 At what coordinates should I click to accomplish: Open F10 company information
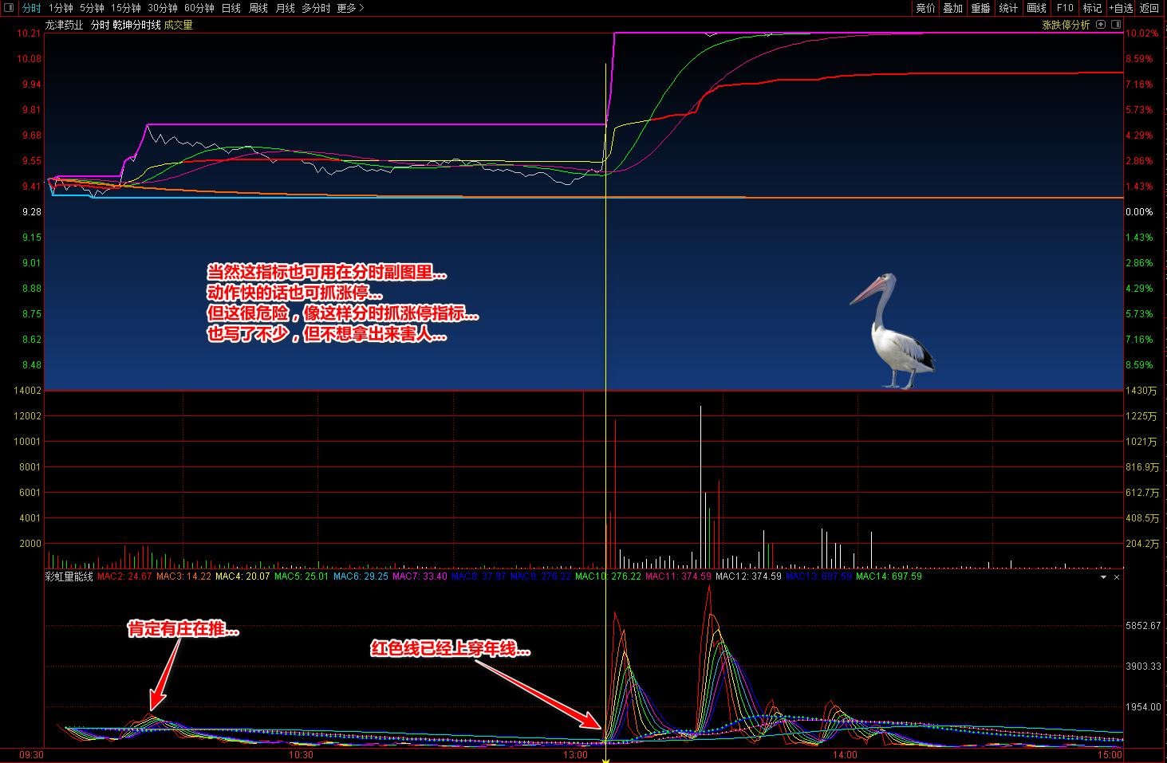[1065, 8]
